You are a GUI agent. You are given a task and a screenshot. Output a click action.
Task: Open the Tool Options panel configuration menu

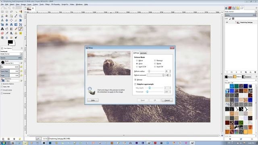click(x=21, y=48)
